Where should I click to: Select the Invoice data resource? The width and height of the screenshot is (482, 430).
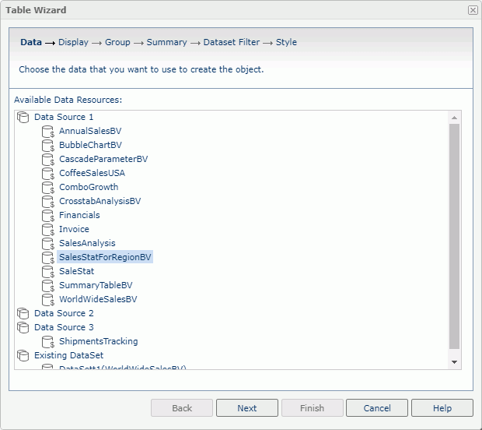(x=74, y=229)
